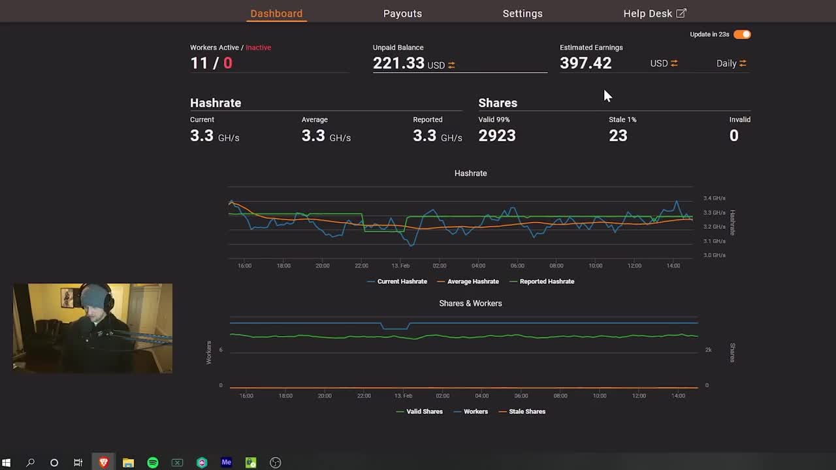
Task: Switch to the Payouts tab
Action: coord(402,13)
